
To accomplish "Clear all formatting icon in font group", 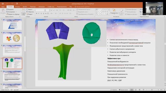I will (57, 10).
